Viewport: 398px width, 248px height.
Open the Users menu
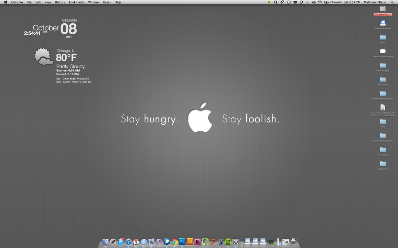click(x=107, y=2)
